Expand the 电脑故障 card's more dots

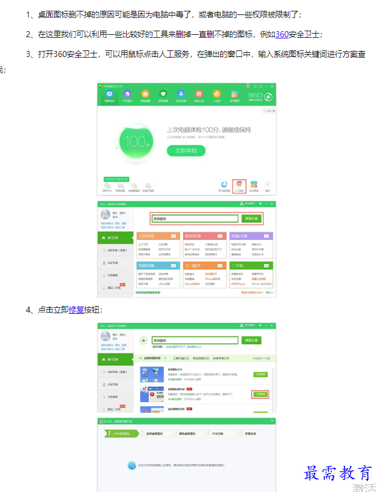pyautogui.click(x=173, y=266)
